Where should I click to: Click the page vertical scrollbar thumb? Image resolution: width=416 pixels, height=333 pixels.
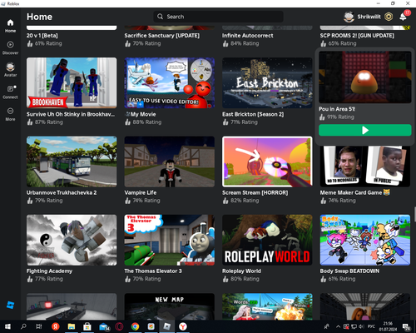click(414, 214)
